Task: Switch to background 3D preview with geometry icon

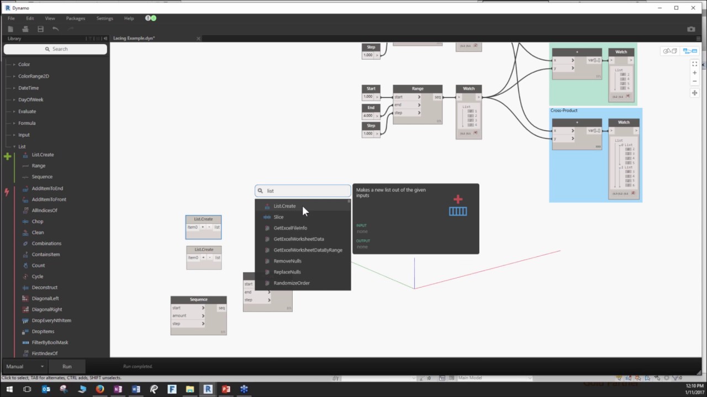Action: [670, 51]
